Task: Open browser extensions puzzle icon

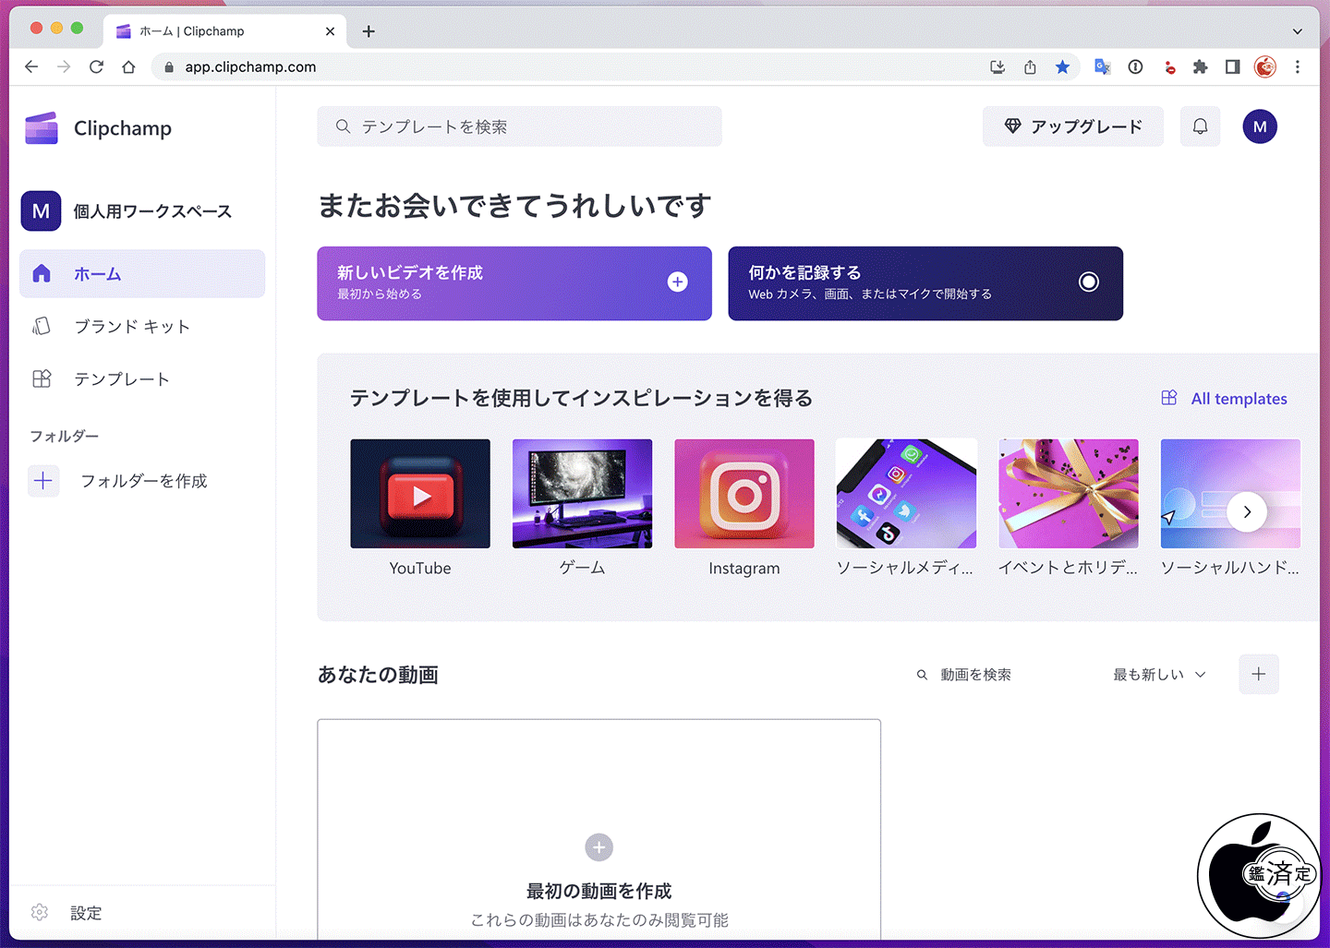Action: coord(1200,66)
